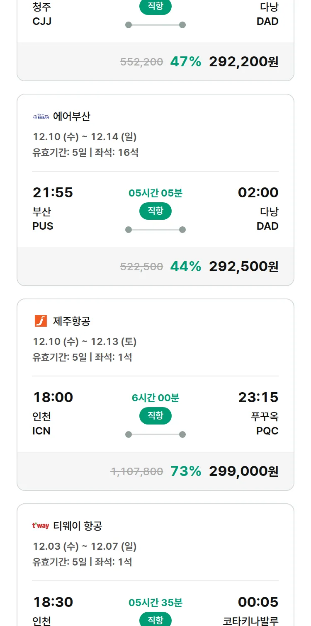This screenshot has height=626, width=311.
Task: Click the 21:55 Busan departure time
Action: (x=53, y=192)
